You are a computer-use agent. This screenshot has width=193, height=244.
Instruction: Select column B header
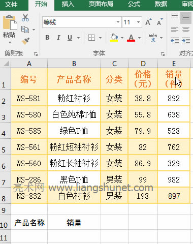(74, 64)
